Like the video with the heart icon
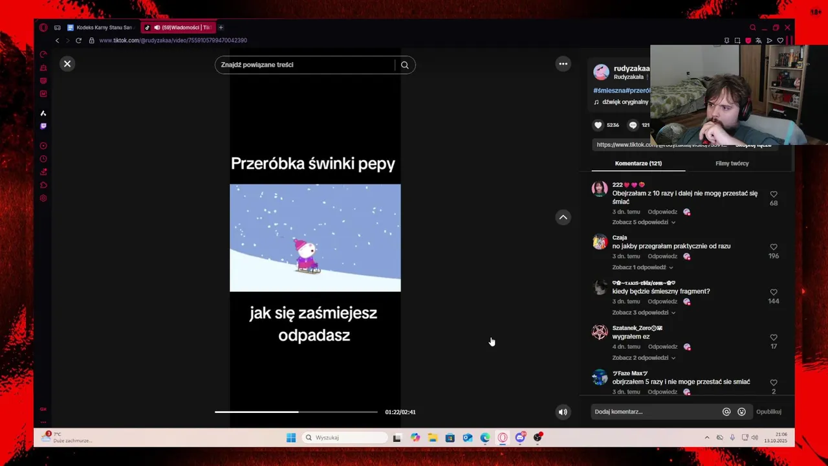Screen dimensions: 828x466 tap(598, 125)
